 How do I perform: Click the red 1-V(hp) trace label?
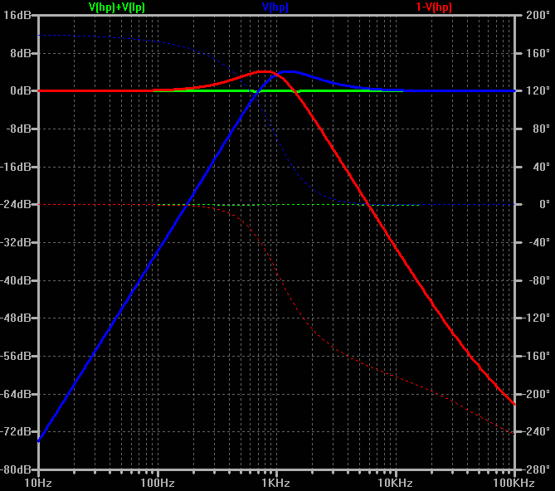coord(434,7)
